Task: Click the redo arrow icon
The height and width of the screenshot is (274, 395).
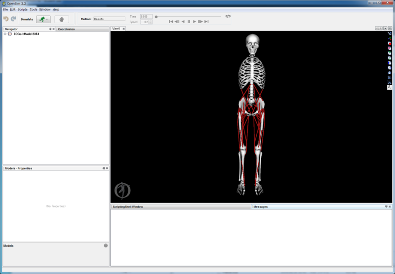Action: click(13, 19)
